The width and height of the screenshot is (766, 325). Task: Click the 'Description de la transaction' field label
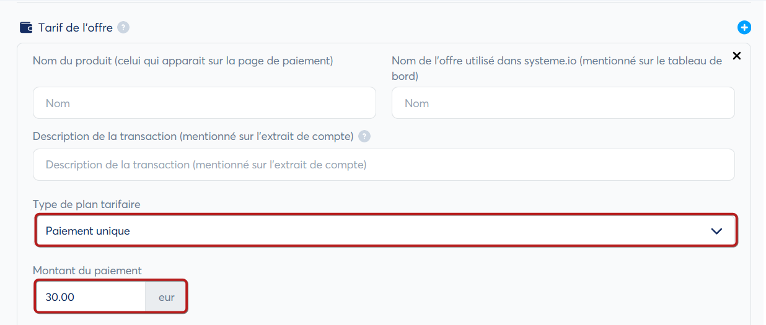pyautogui.click(x=193, y=136)
